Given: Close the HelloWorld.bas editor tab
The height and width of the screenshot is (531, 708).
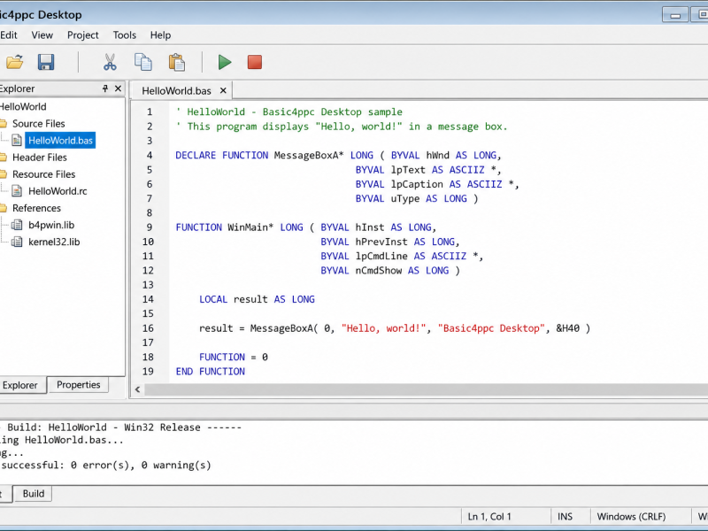Looking at the screenshot, I should pos(223,91).
